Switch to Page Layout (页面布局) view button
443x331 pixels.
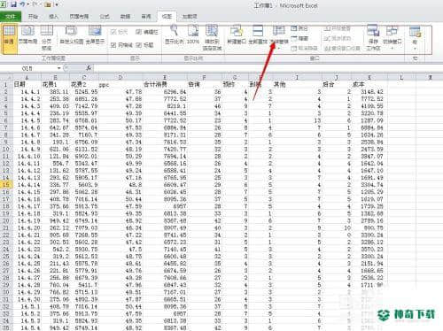click(27, 35)
